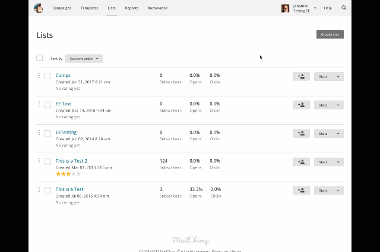This screenshot has height=252, width=380.
Task: Click the Jonathan profile avatar
Action: click(x=285, y=8)
